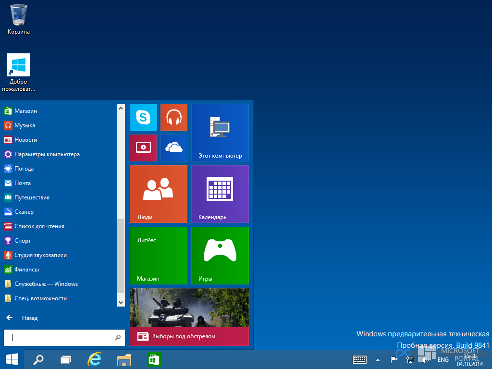
Task: Open Финансы from the app list
Action: click(x=60, y=270)
